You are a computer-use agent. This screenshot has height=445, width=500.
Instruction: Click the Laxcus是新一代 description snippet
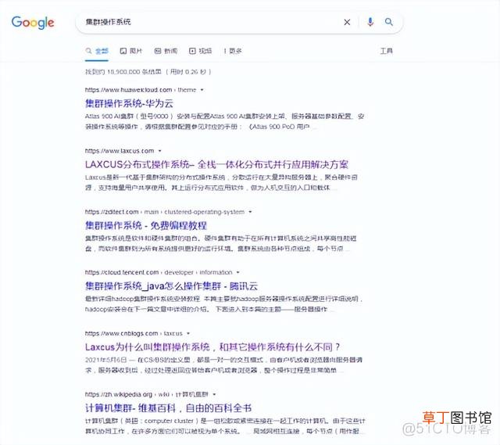click(221, 182)
